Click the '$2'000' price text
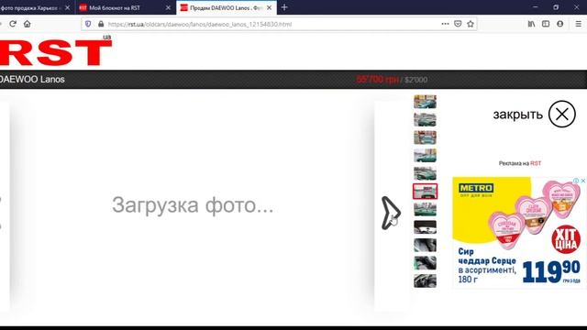This screenshot has height=330, width=587. tap(415, 80)
